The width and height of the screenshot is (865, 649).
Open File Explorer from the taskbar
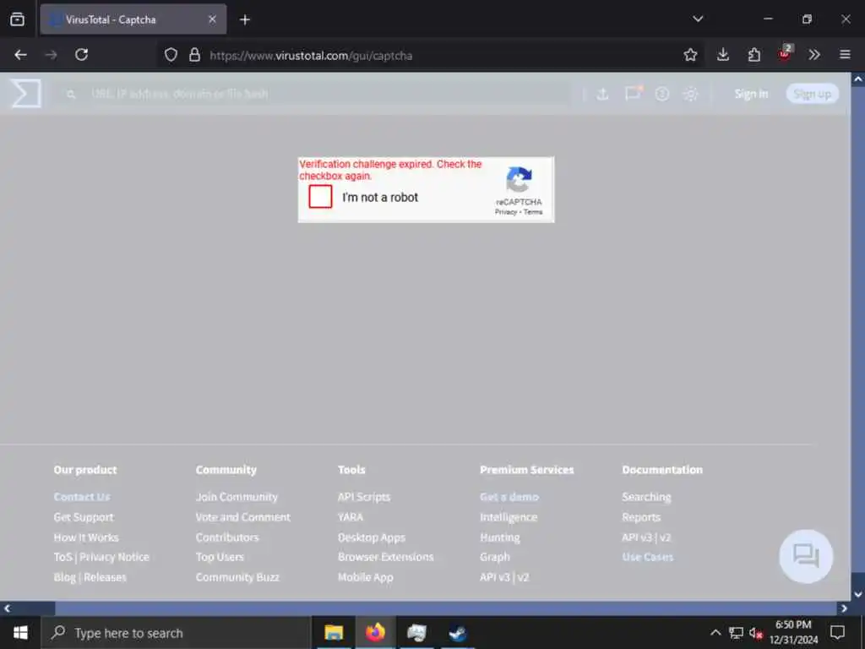(x=333, y=632)
